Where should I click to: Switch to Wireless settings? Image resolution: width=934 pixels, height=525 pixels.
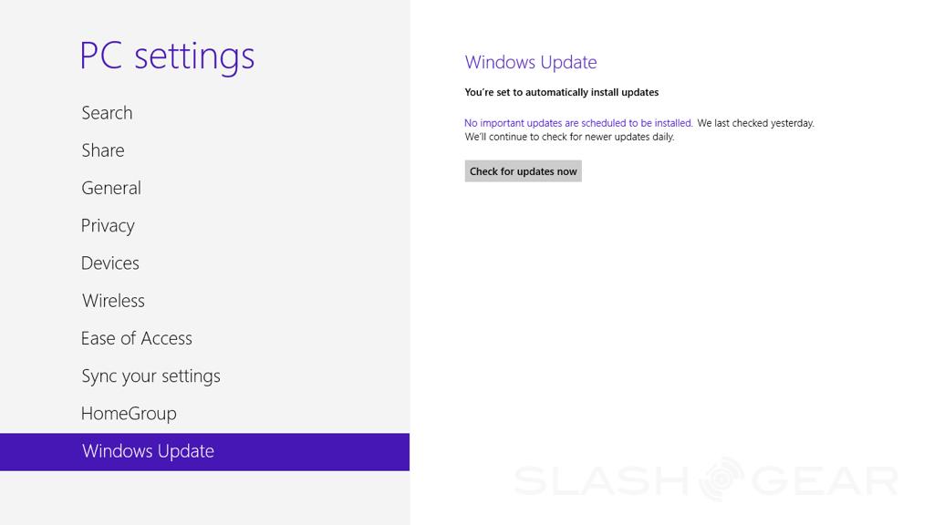(113, 301)
